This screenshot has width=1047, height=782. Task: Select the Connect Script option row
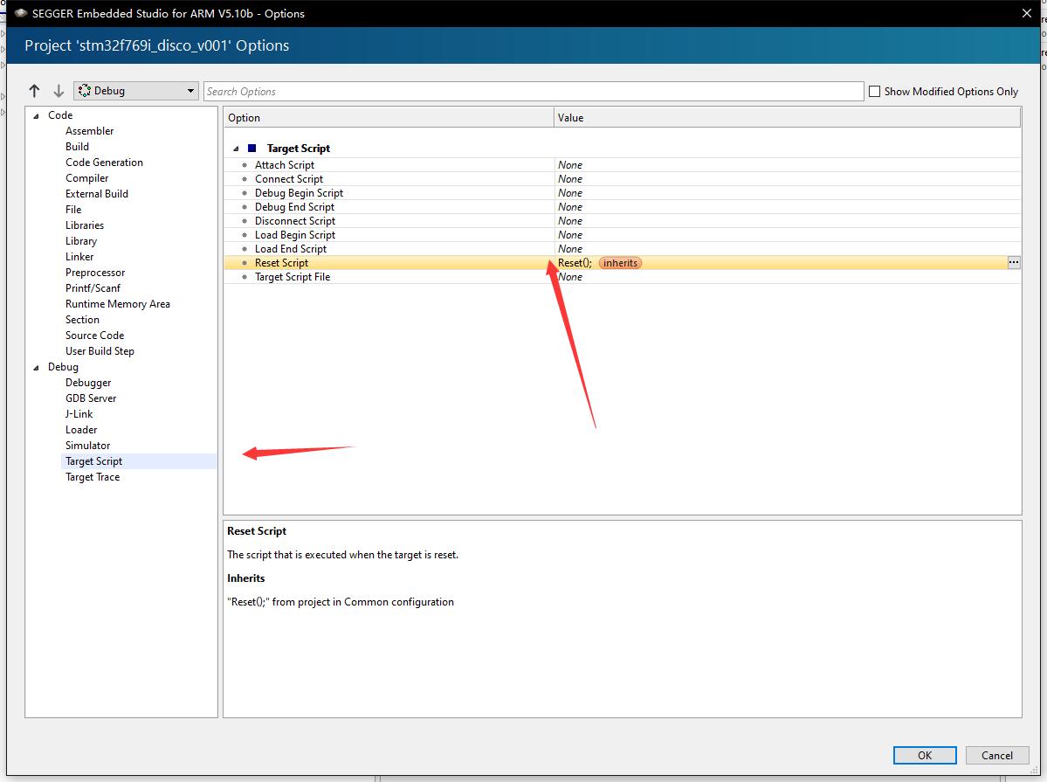click(x=622, y=179)
